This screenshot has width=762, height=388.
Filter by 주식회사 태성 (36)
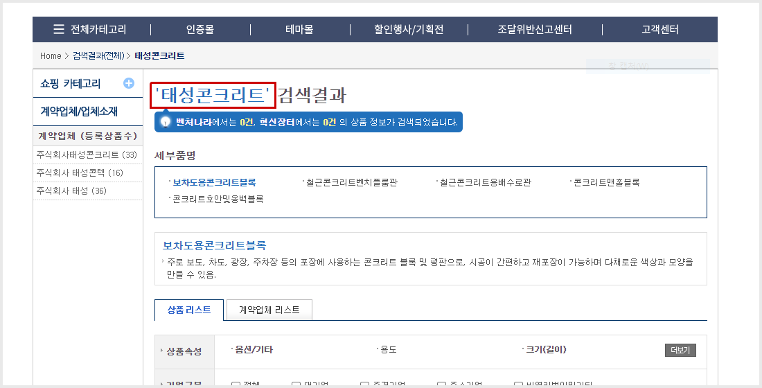71,191
